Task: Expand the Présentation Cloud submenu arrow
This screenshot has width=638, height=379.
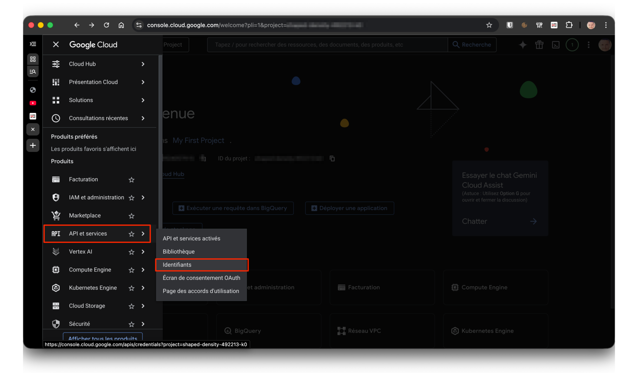Action: click(143, 82)
